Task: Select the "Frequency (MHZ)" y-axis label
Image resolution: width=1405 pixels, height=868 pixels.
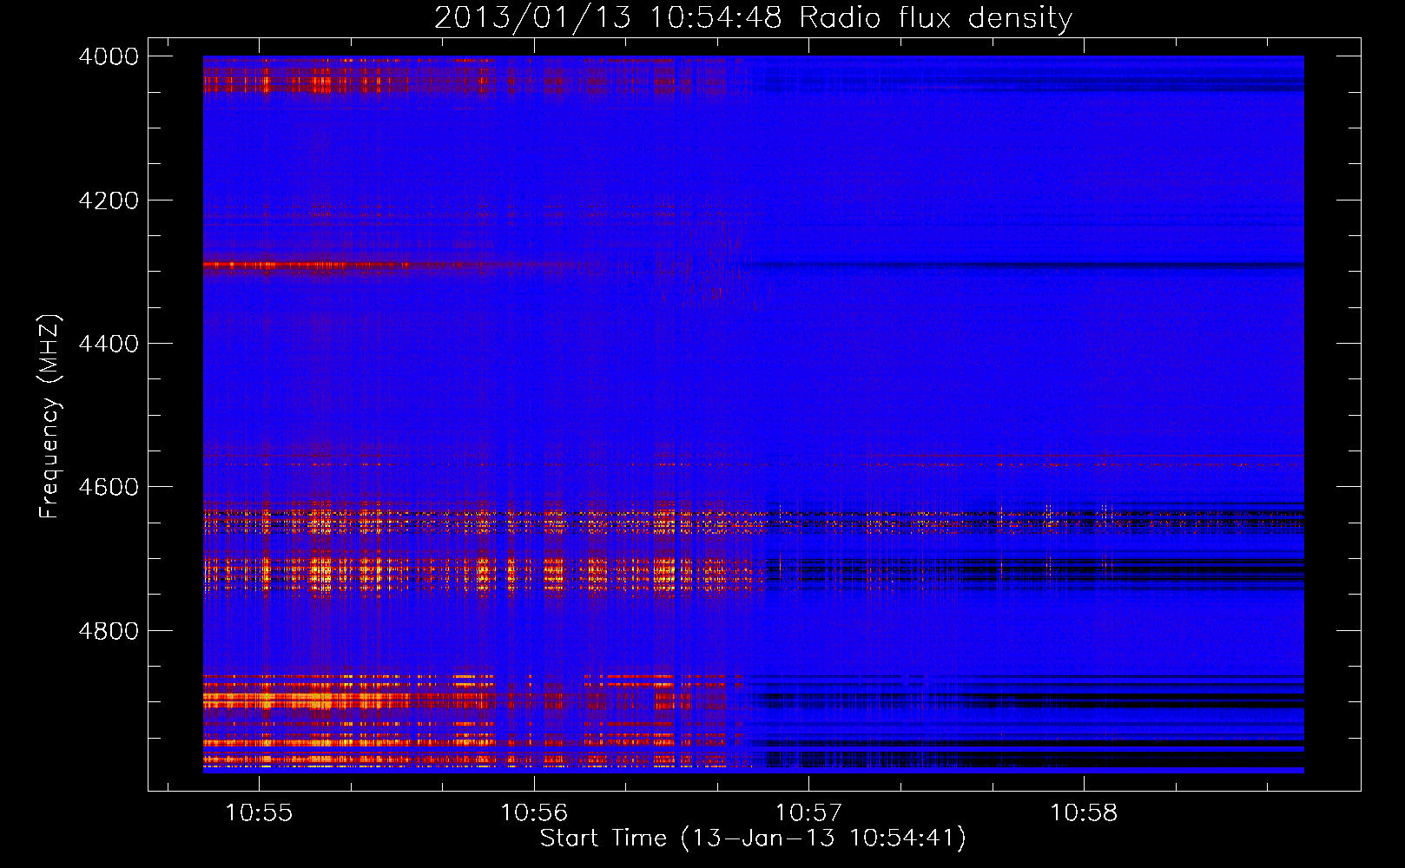Action: (49, 417)
